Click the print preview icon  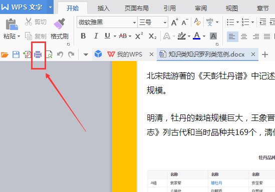pyautogui.click(x=49, y=54)
